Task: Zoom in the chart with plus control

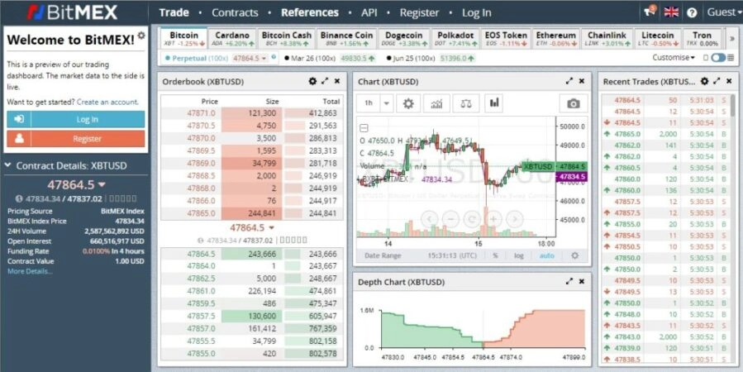Action: [493, 219]
